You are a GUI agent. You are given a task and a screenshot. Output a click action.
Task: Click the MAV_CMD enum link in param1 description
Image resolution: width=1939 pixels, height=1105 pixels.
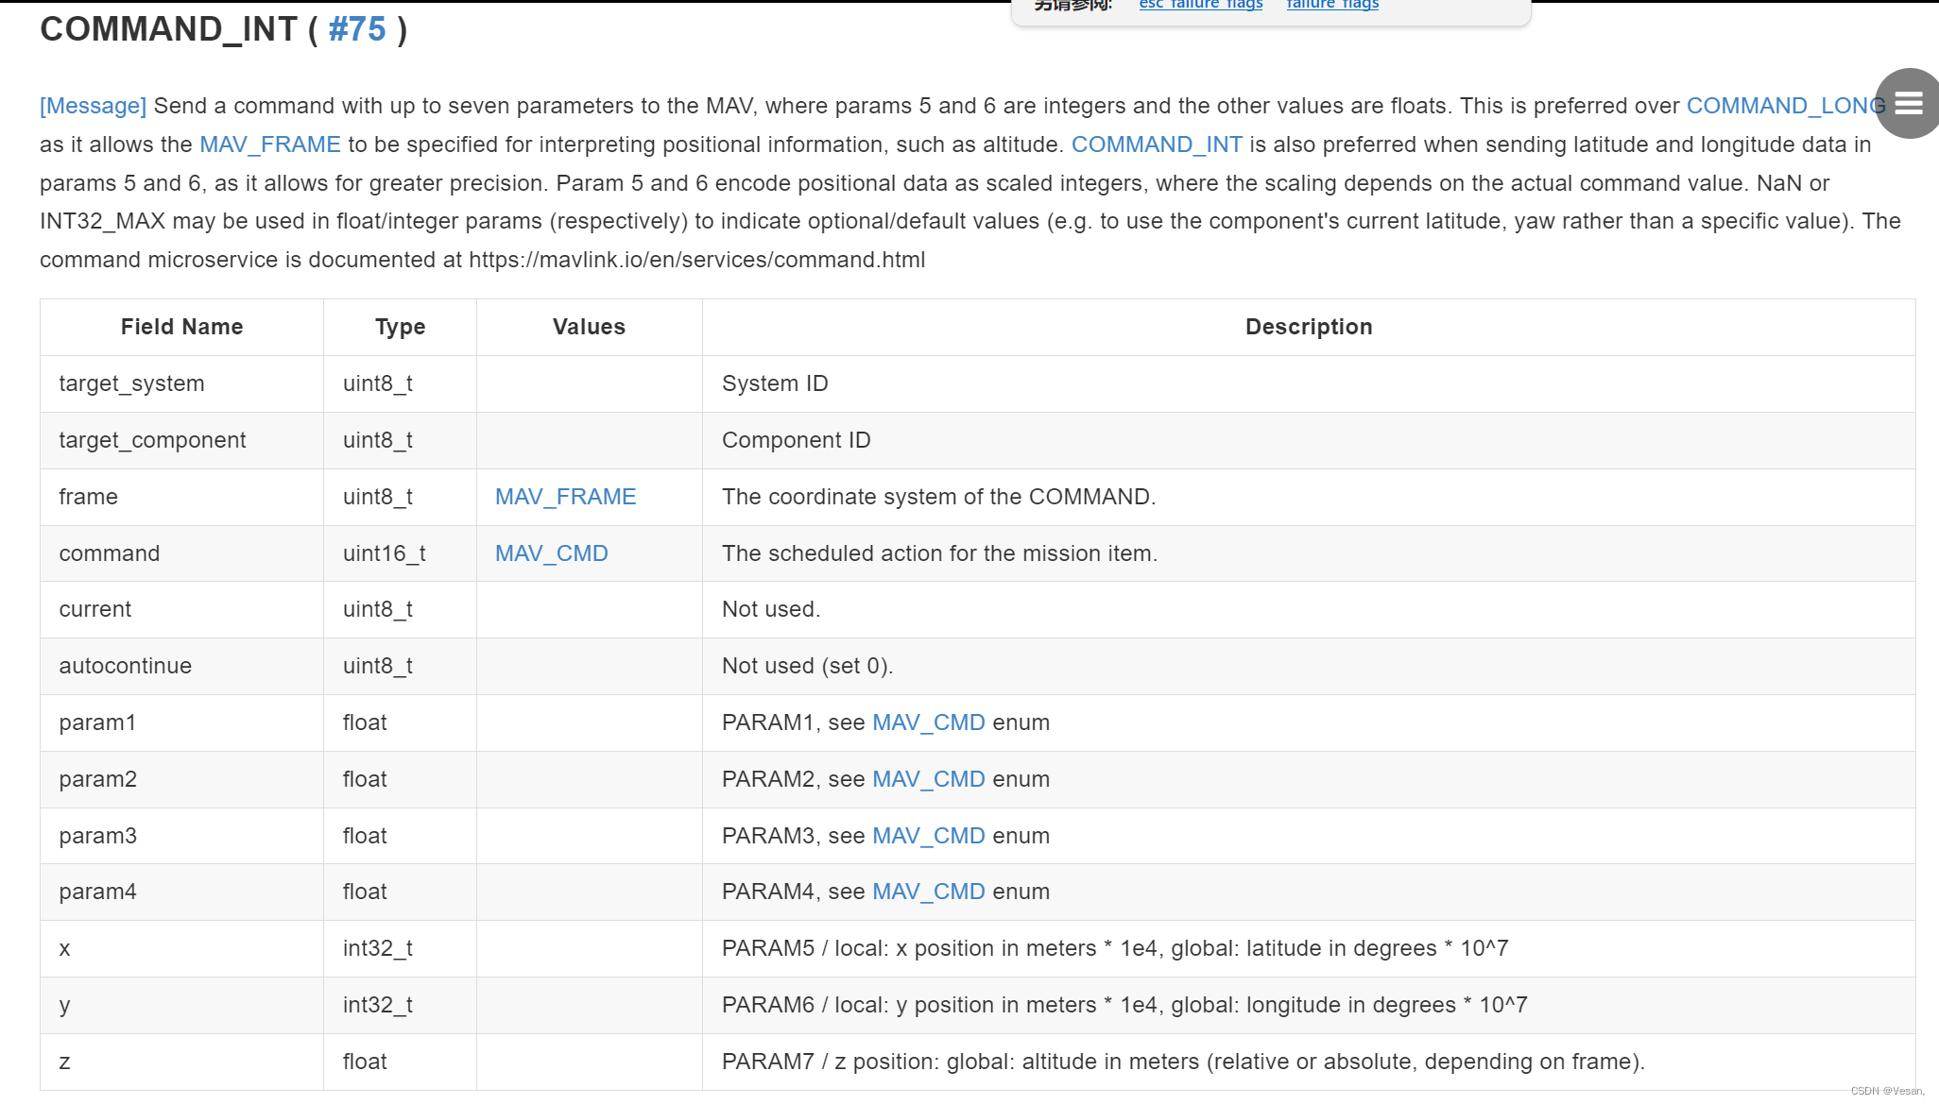point(927,722)
